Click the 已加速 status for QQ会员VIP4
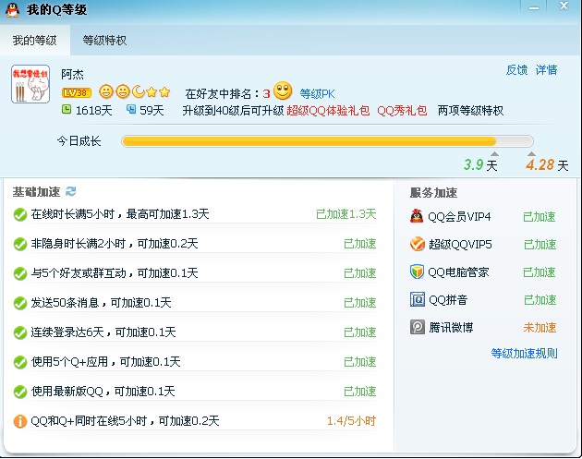582x459 pixels. (539, 217)
